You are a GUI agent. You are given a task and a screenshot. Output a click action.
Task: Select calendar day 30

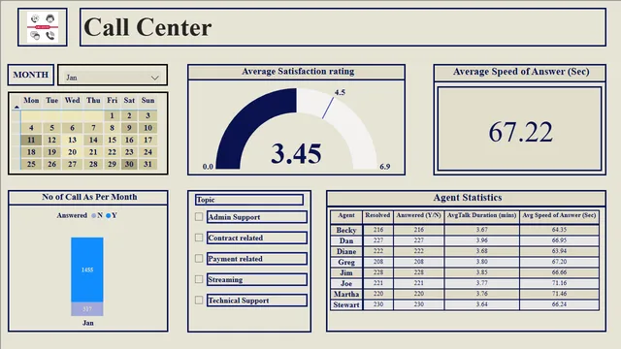tap(129, 164)
